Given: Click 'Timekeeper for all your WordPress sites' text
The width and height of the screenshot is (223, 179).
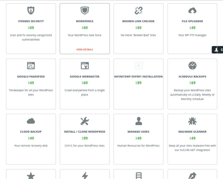Looking at the screenshot, I should click(31, 92).
